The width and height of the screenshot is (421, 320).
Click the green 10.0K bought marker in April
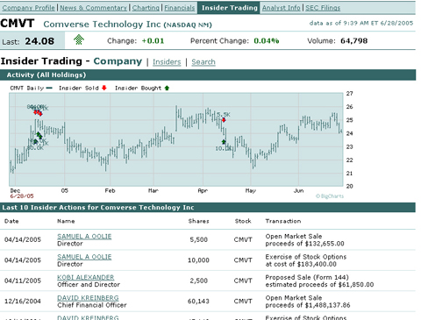[x=224, y=142]
